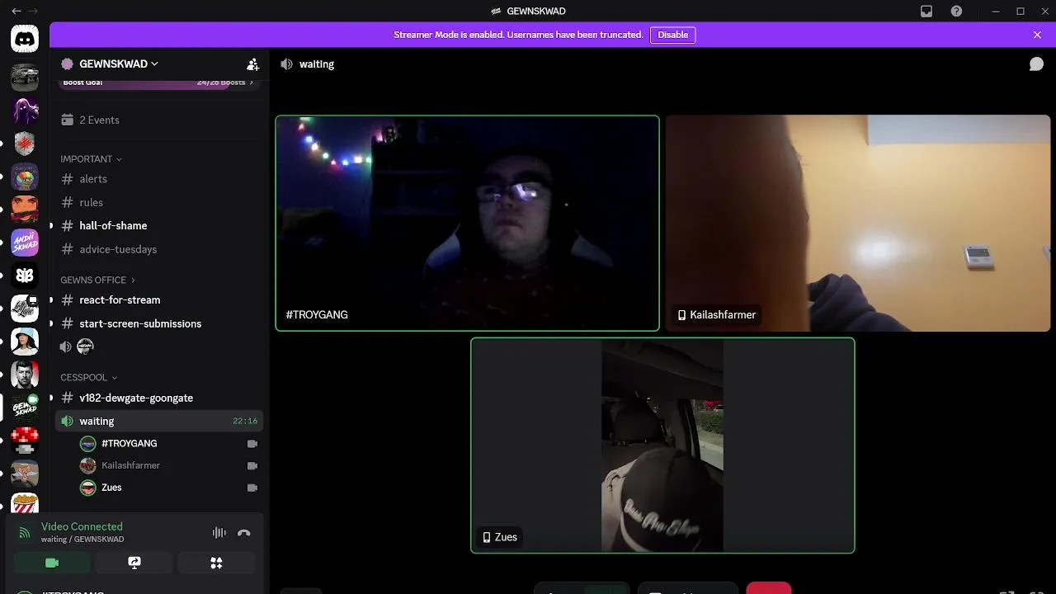Show the voice channel chat bubble

coord(1036,64)
